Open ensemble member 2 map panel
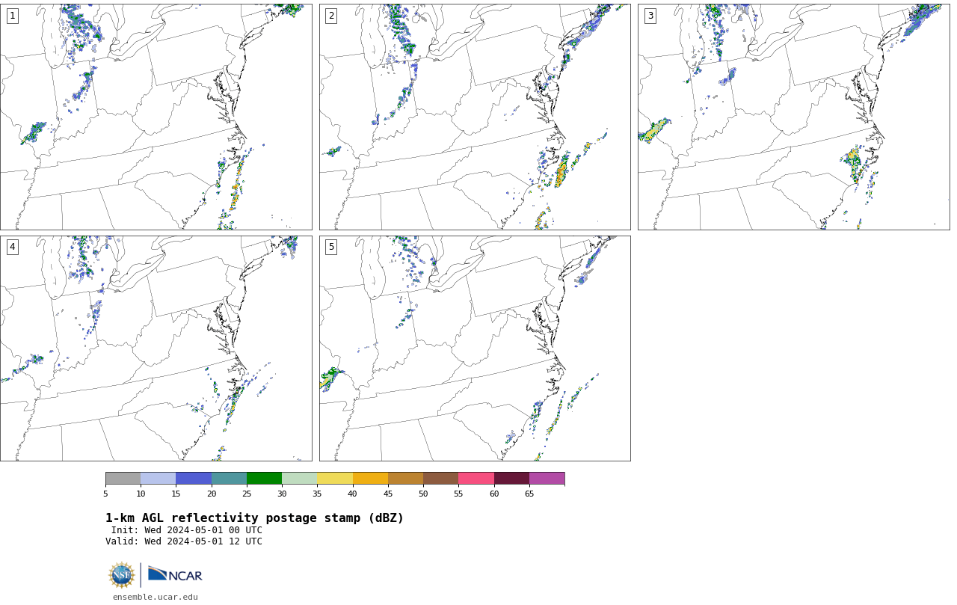The image size is (957, 605). 475,117
